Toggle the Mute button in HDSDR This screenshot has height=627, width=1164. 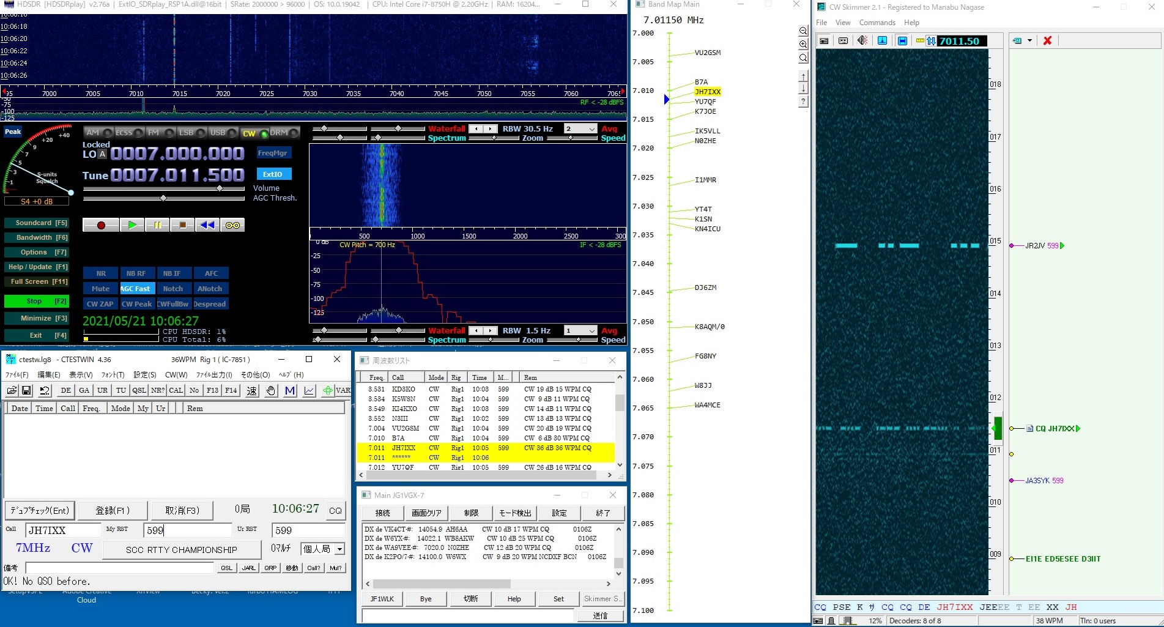coord(102,289)
